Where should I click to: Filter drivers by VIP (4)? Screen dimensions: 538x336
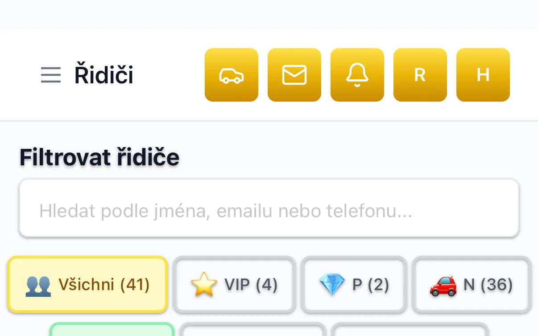pos(235,284)
